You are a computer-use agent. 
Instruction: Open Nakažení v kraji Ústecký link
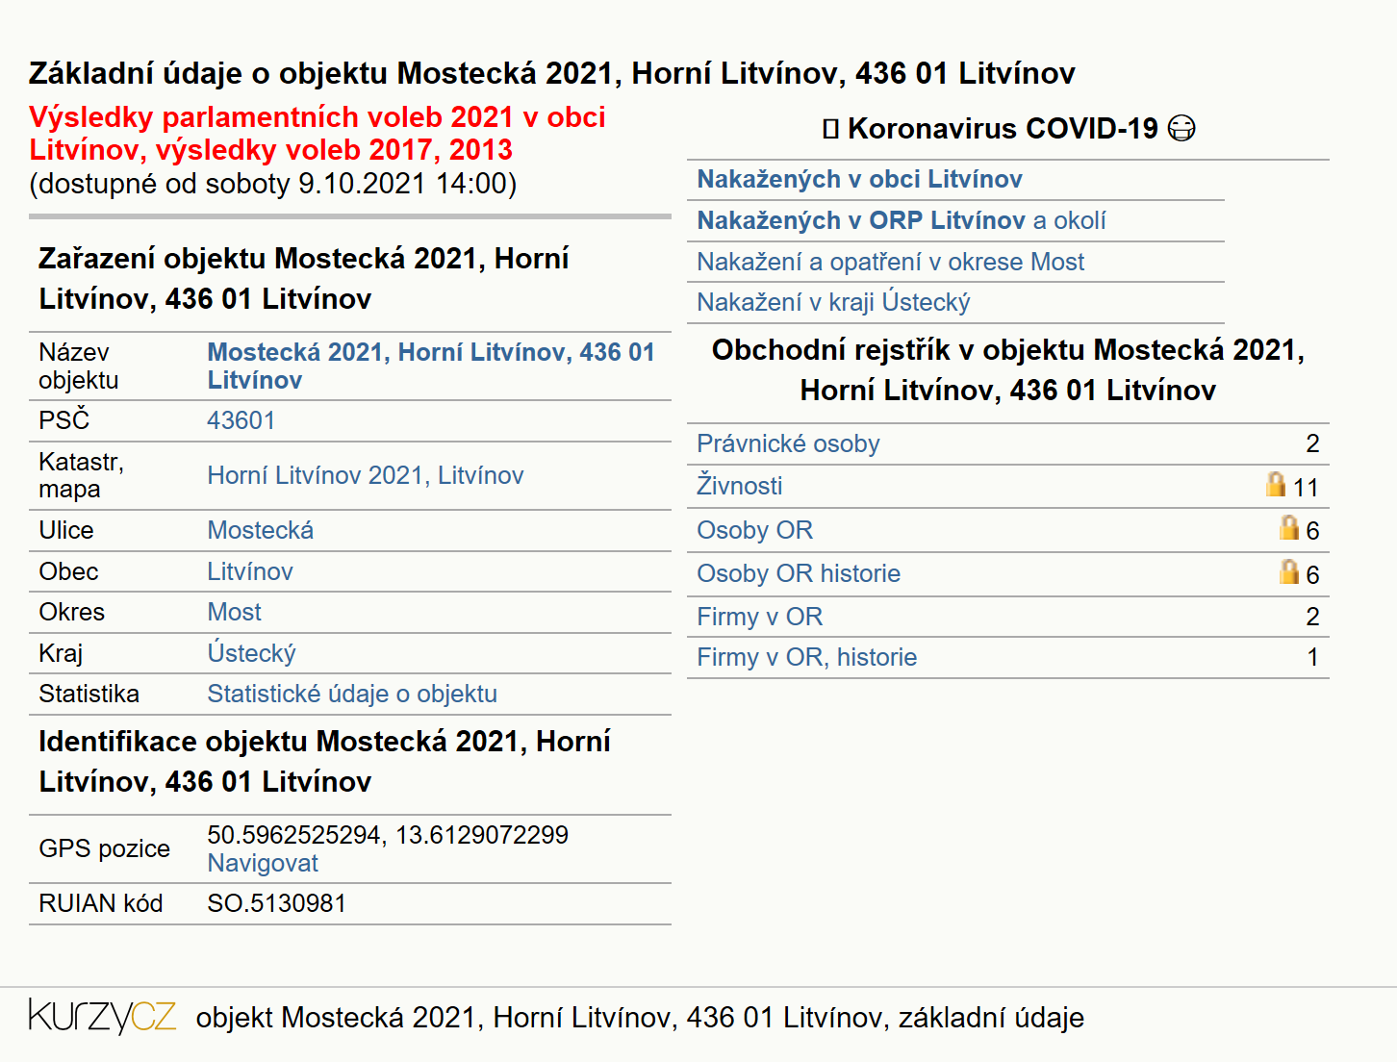tap(833, 302)
